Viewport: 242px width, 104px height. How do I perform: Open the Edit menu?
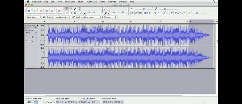[53, 2]
